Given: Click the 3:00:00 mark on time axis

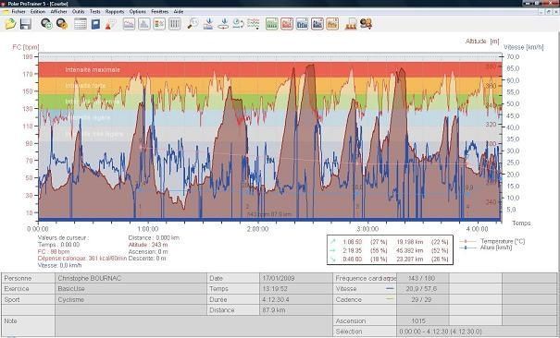Looking at the screenshot, I should [x=367, y=229].
